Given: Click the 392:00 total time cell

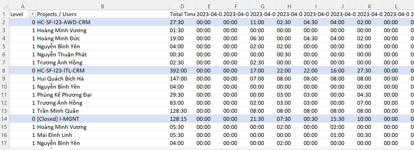Looking at the screenshot, I should (x=182, y=71).
